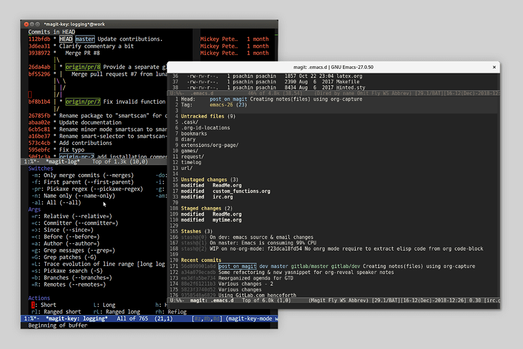Viewport: 523px width, 349px height.
Task: Select the =b Branches argument
Action: click(72, 278)
